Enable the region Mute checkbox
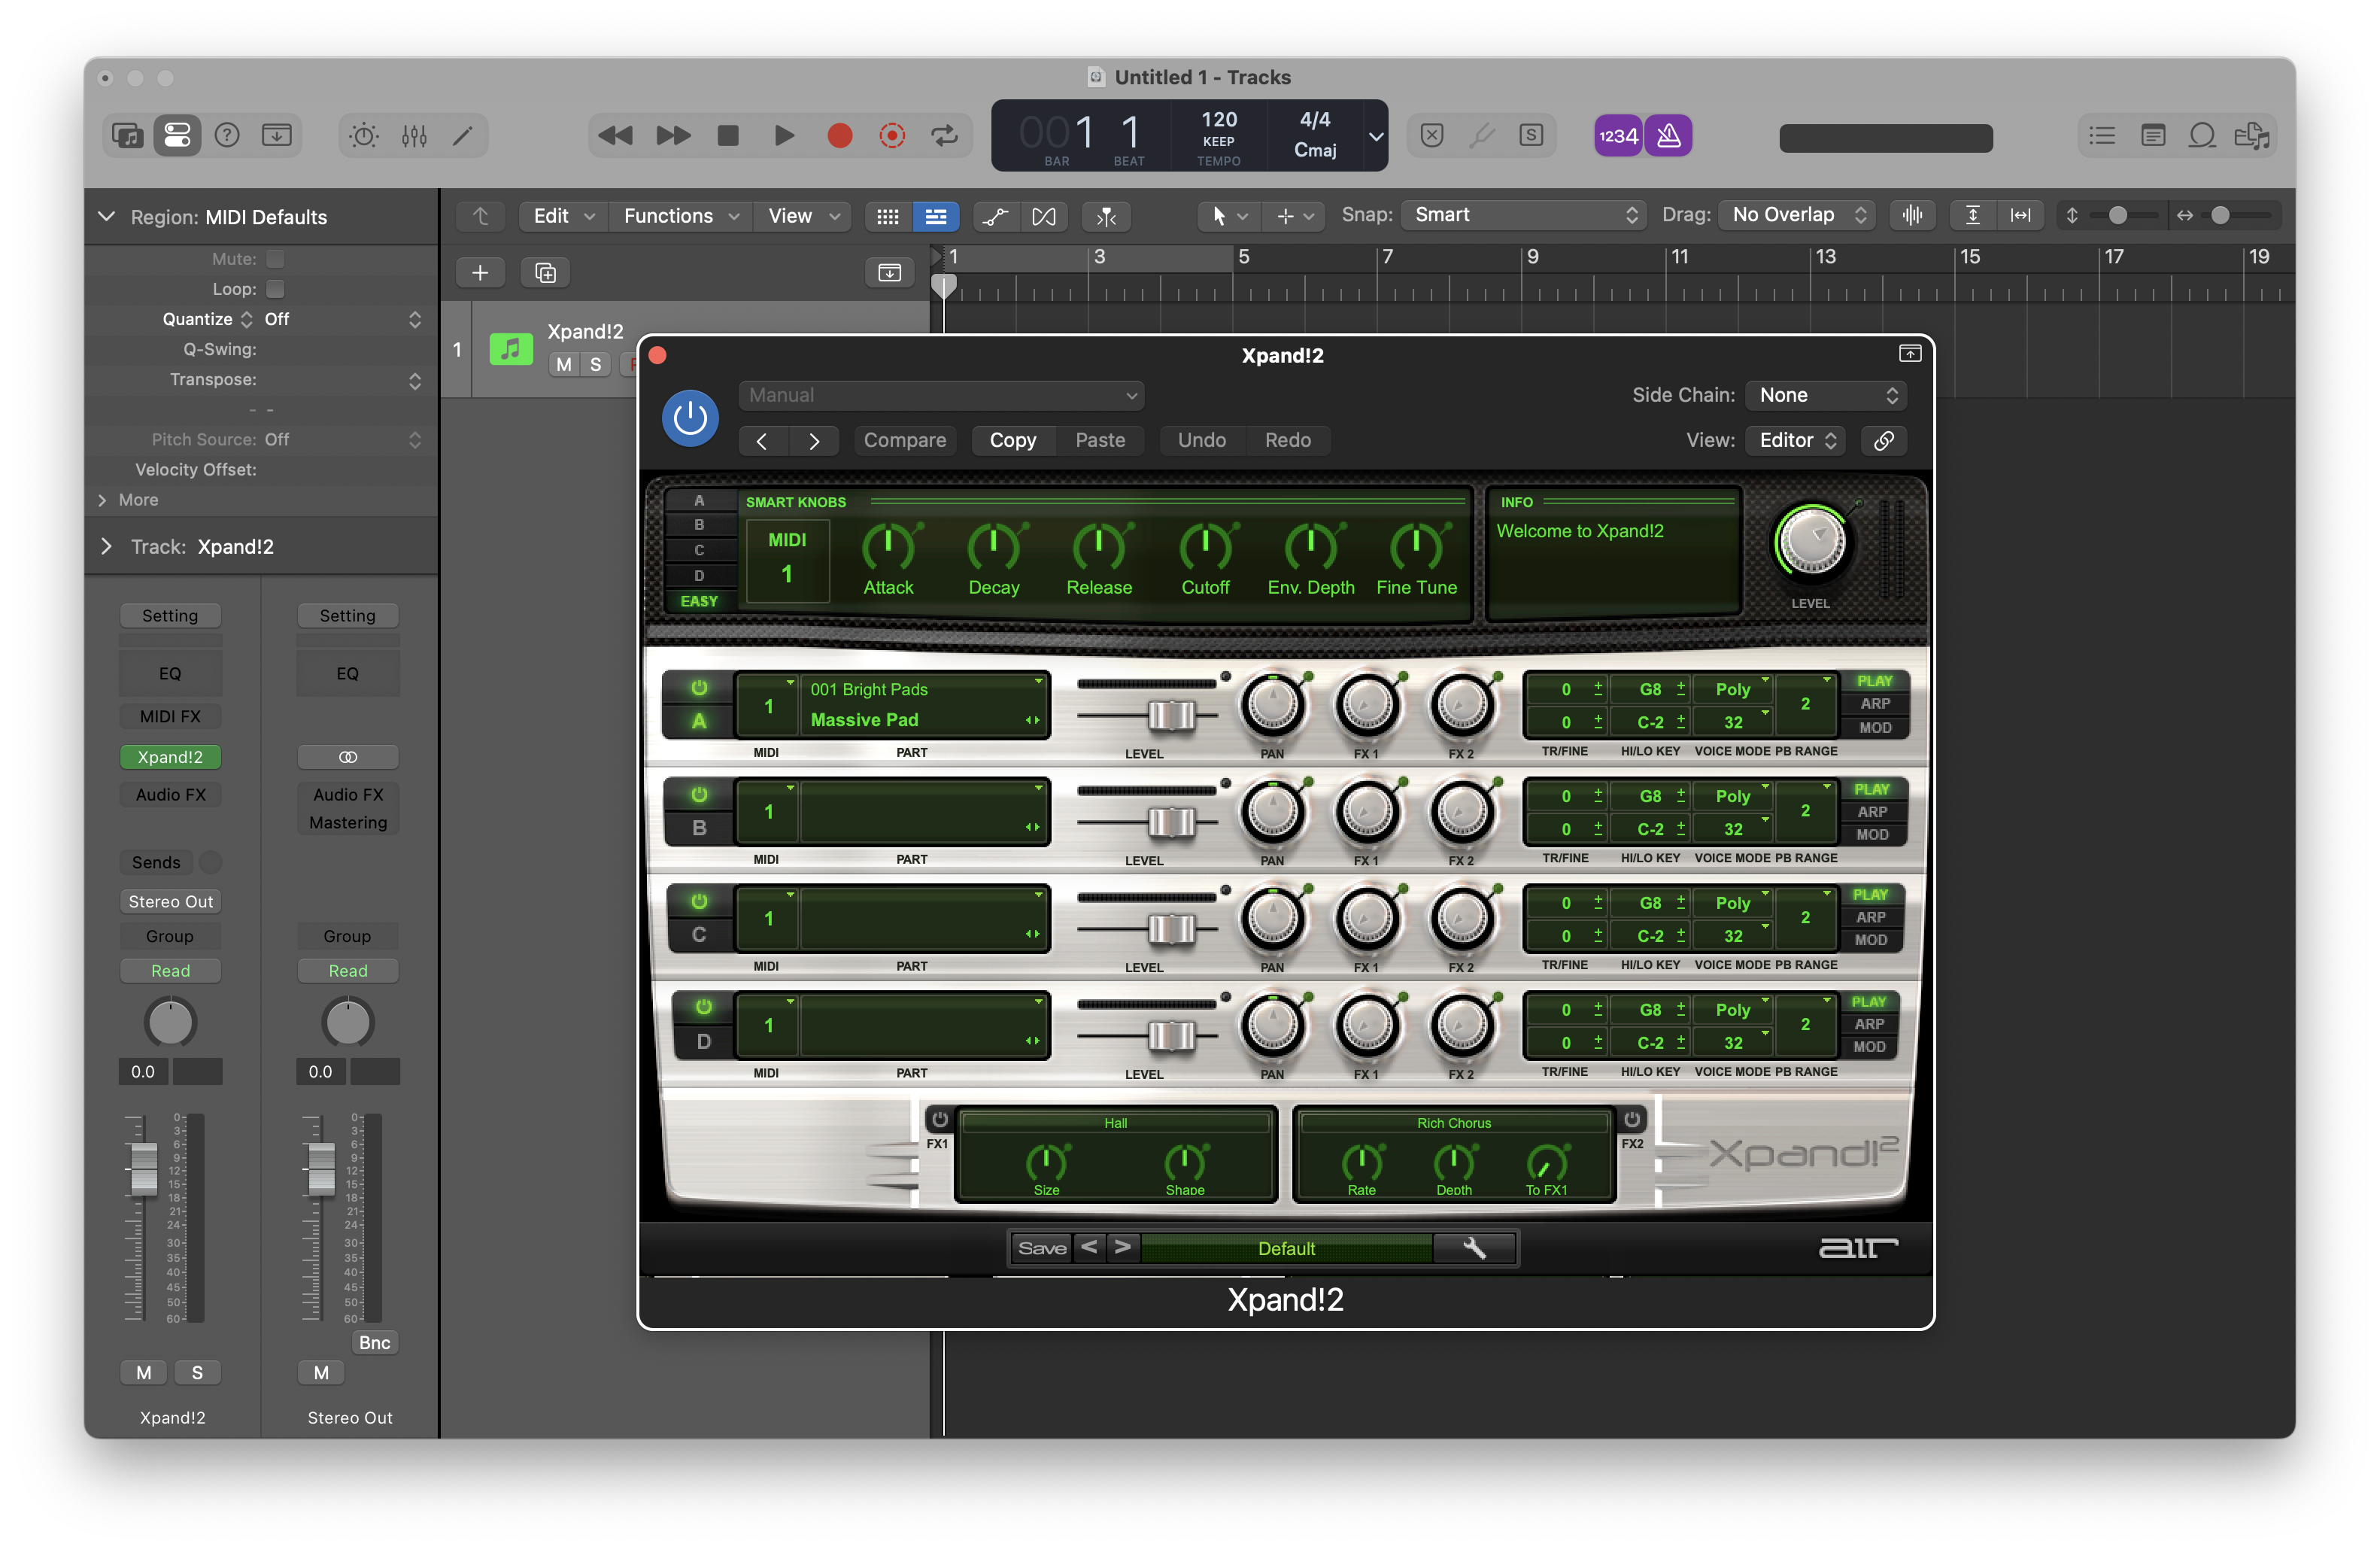Viewport: 2380px width, 1550px height. (275, 259)
